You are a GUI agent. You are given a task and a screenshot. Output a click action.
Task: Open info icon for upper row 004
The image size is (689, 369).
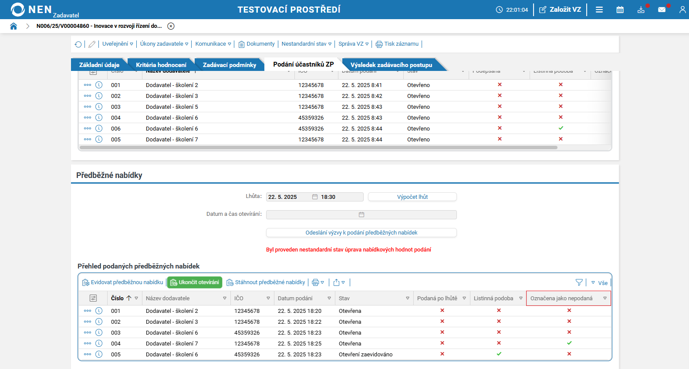click(99, 117)
